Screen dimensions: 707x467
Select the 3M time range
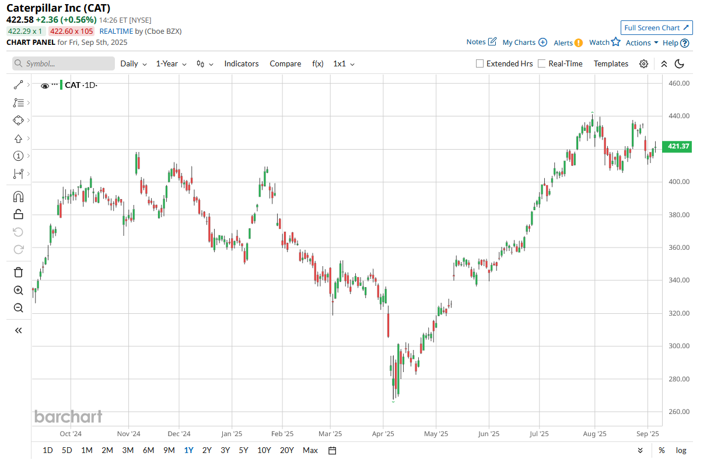click(128, 451)
